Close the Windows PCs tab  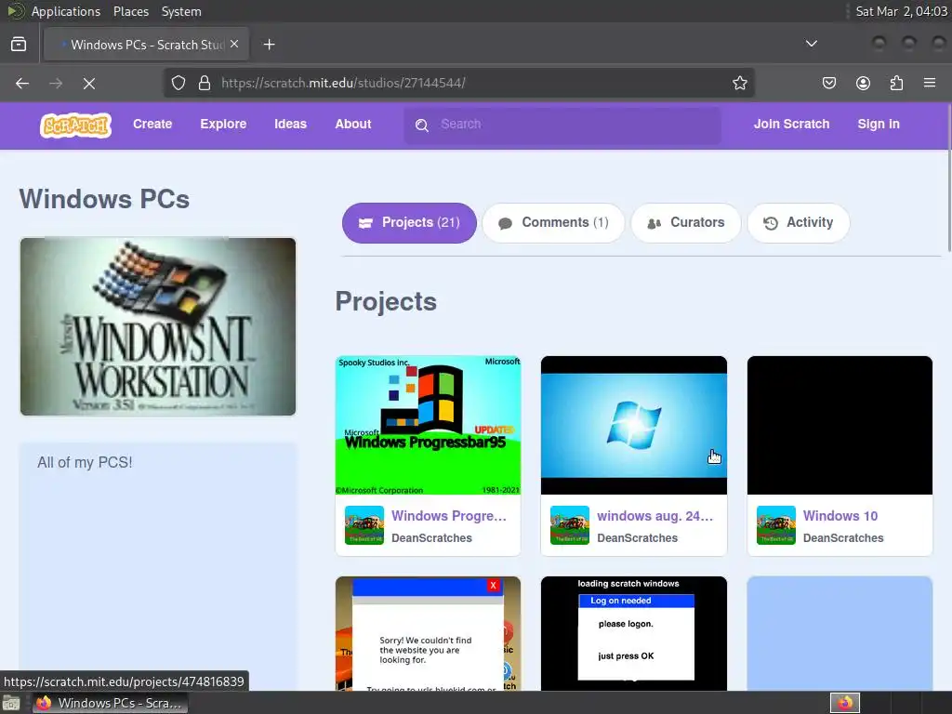tap(234, 45)
